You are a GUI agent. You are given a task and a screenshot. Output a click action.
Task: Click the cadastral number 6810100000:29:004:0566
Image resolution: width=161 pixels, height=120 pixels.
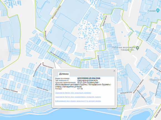click(89, 78)
